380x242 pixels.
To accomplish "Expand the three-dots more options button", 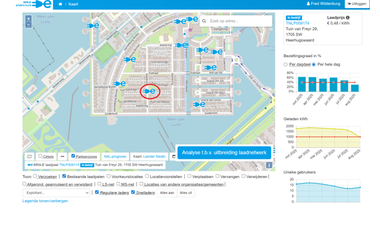I will pyautogui.click(x=62, y=157).
